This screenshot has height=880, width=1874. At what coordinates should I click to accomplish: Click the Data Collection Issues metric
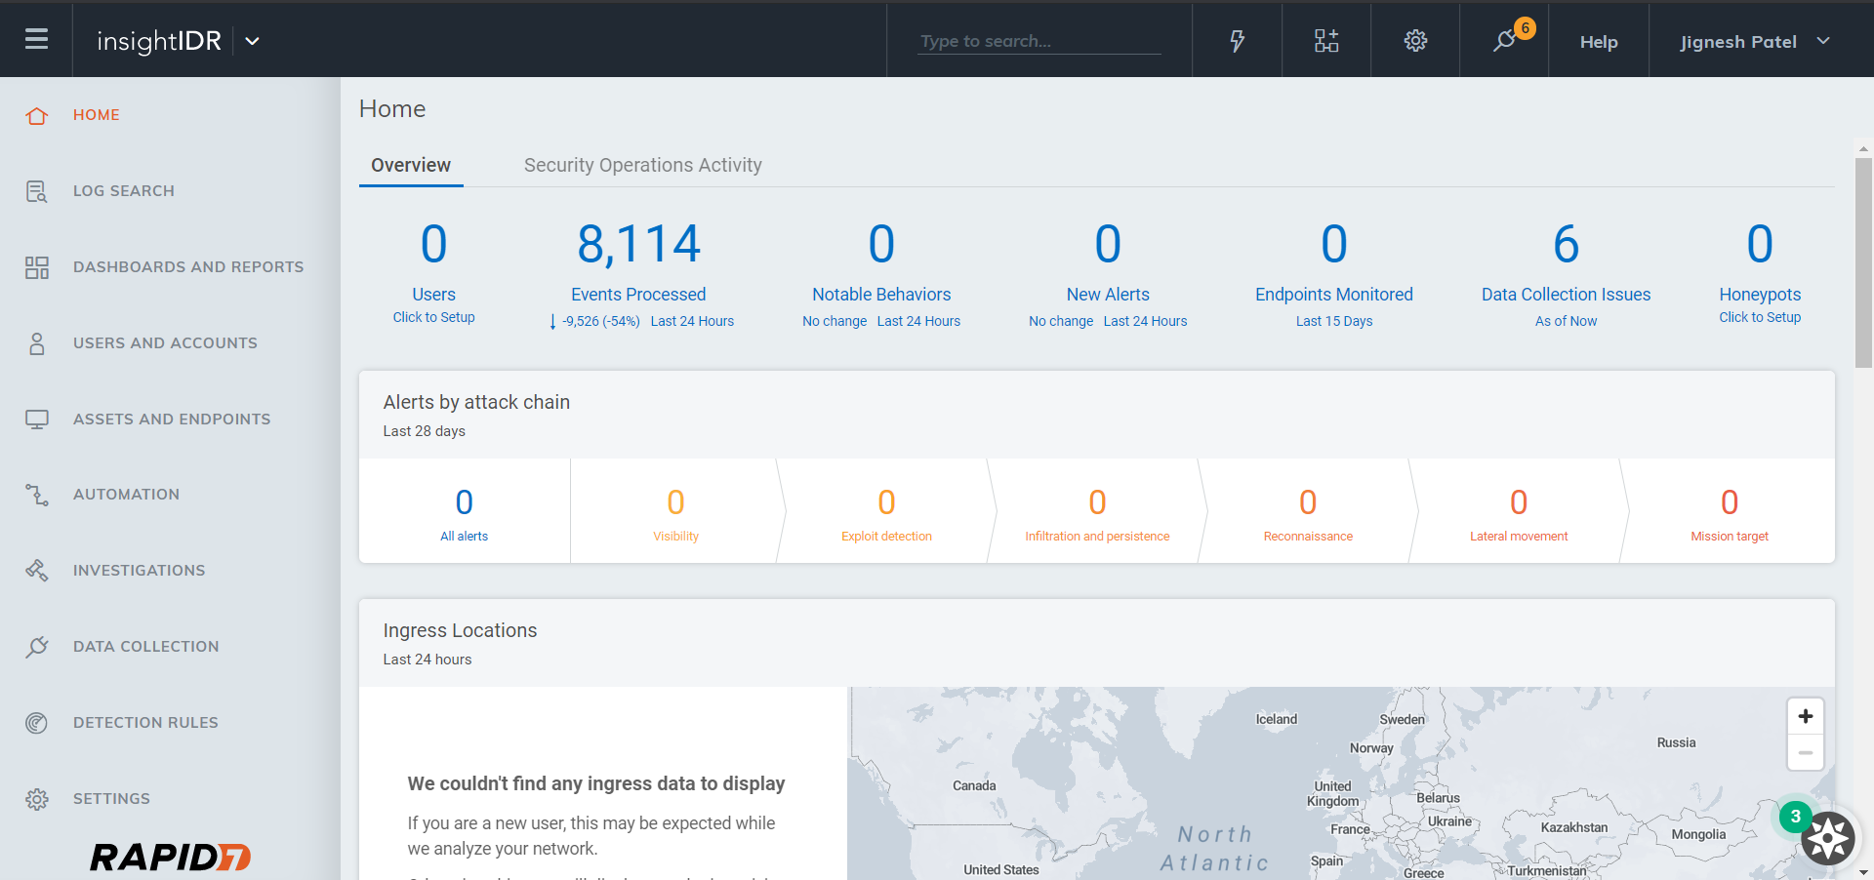1566,295
